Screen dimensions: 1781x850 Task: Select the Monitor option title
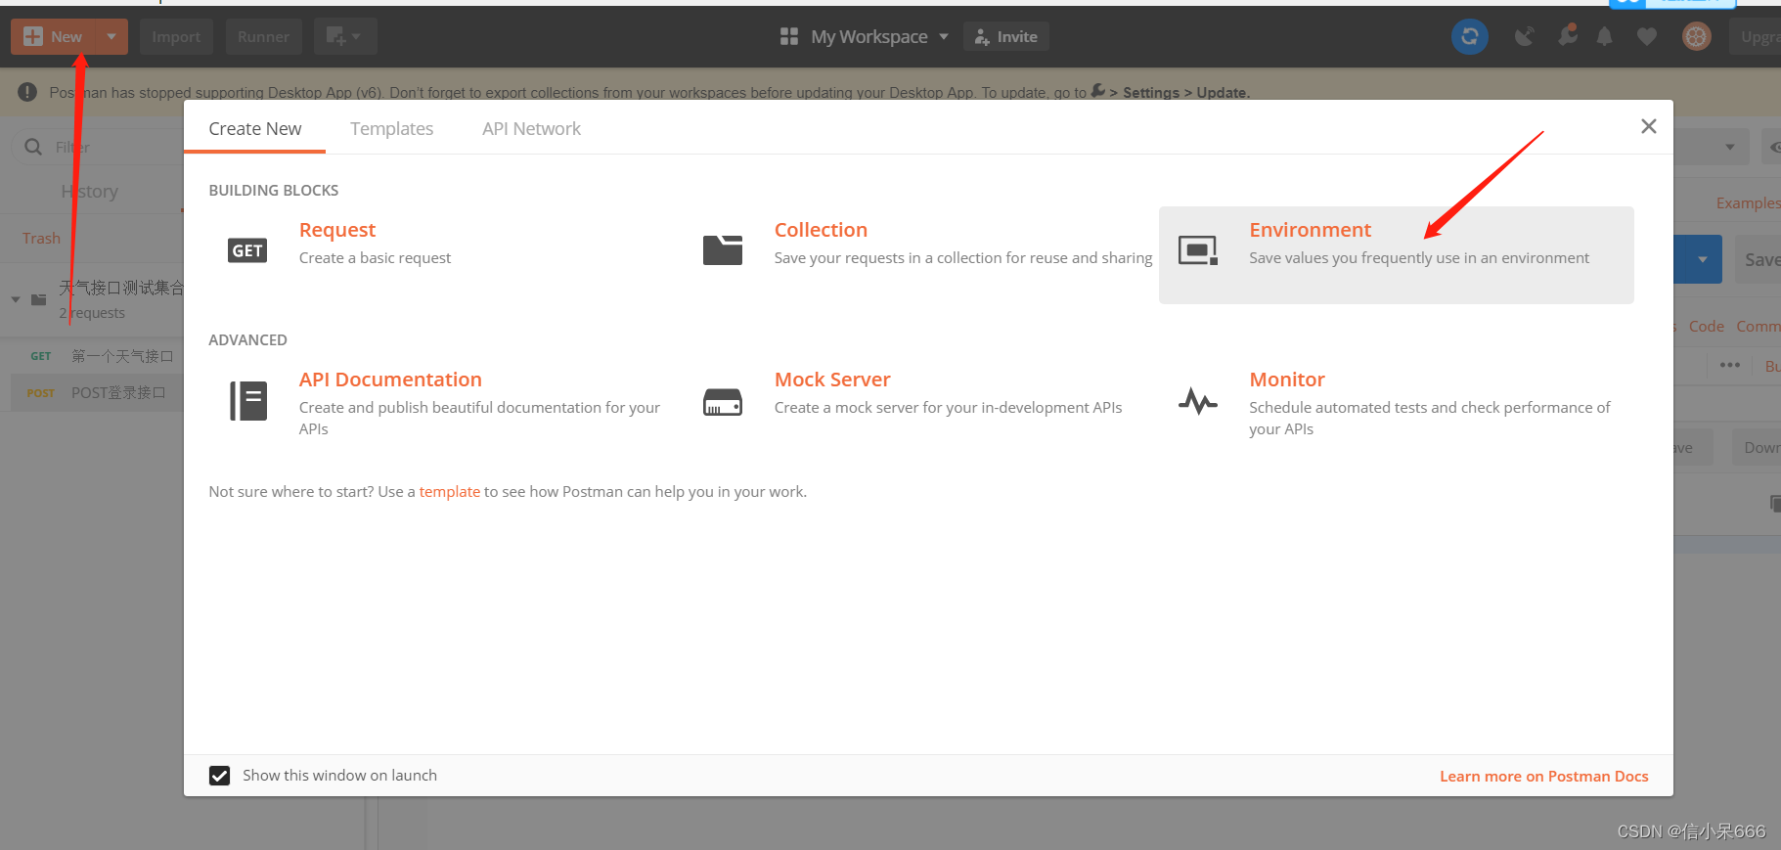click(x=1287, y=380)
